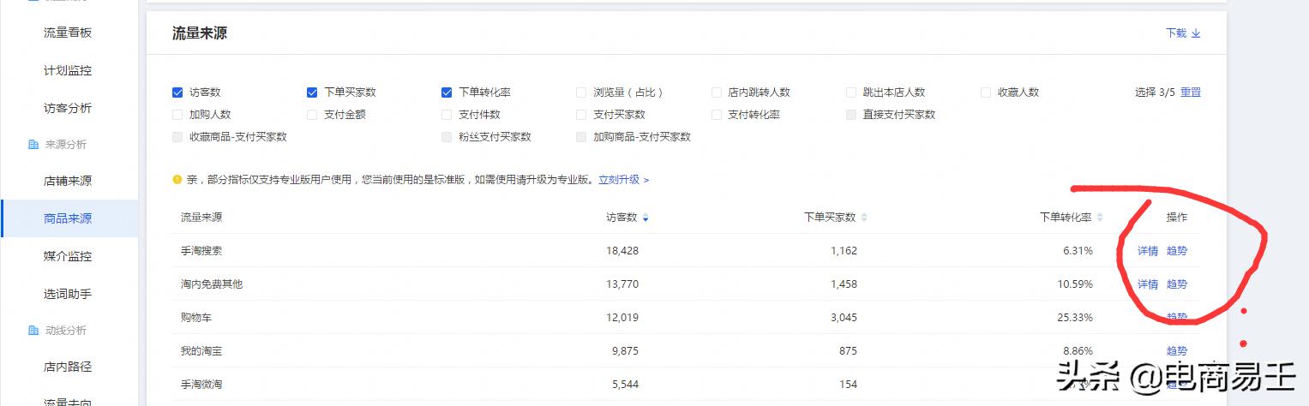This screenshot has height=406, width=1309.
Task: Click the conversion rate 10.59%
Action: point(1075,284)
